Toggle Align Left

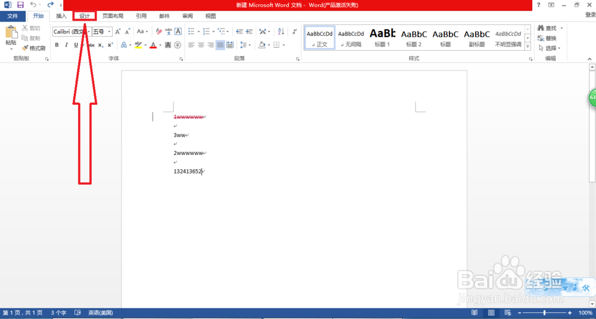click(191, 45)
